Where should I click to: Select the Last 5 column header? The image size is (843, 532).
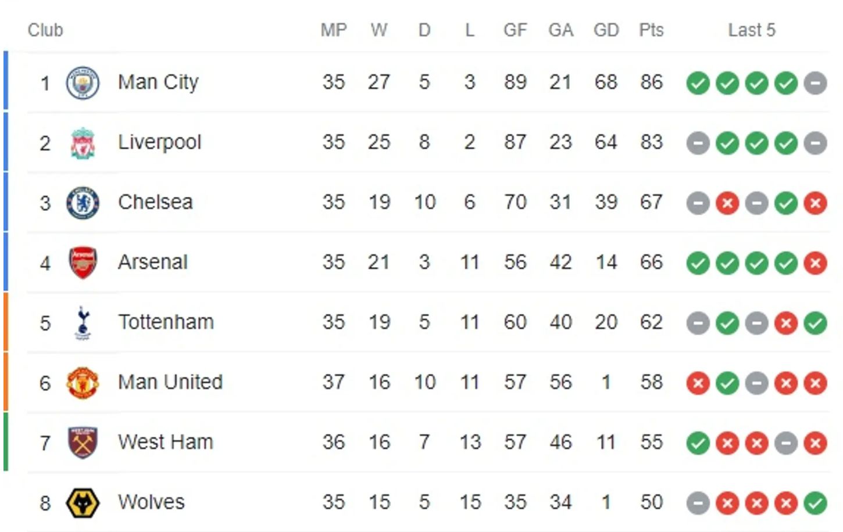pos(752,30)
